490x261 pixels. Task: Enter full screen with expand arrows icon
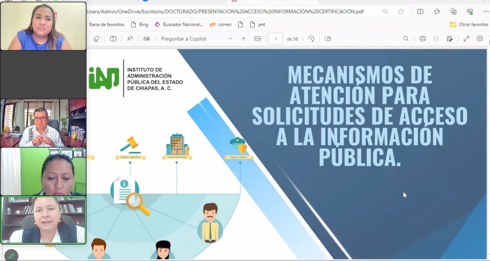point(466,39)
